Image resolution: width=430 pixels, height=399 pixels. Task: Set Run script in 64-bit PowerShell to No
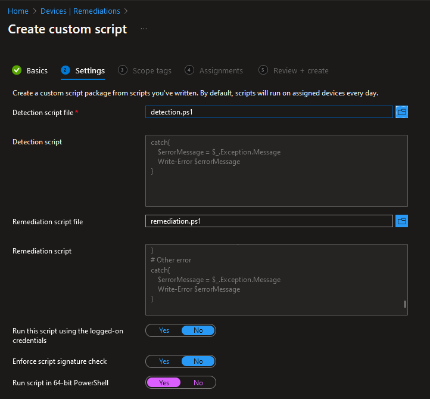(x=198, y=382)
